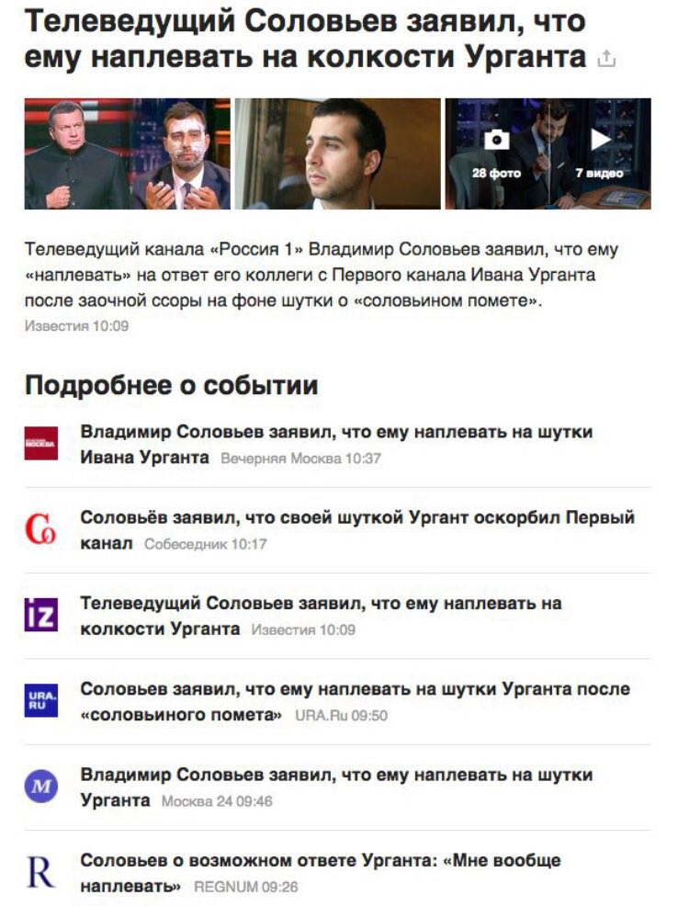Click the purple iz Известия logo

tap(41, 615)
